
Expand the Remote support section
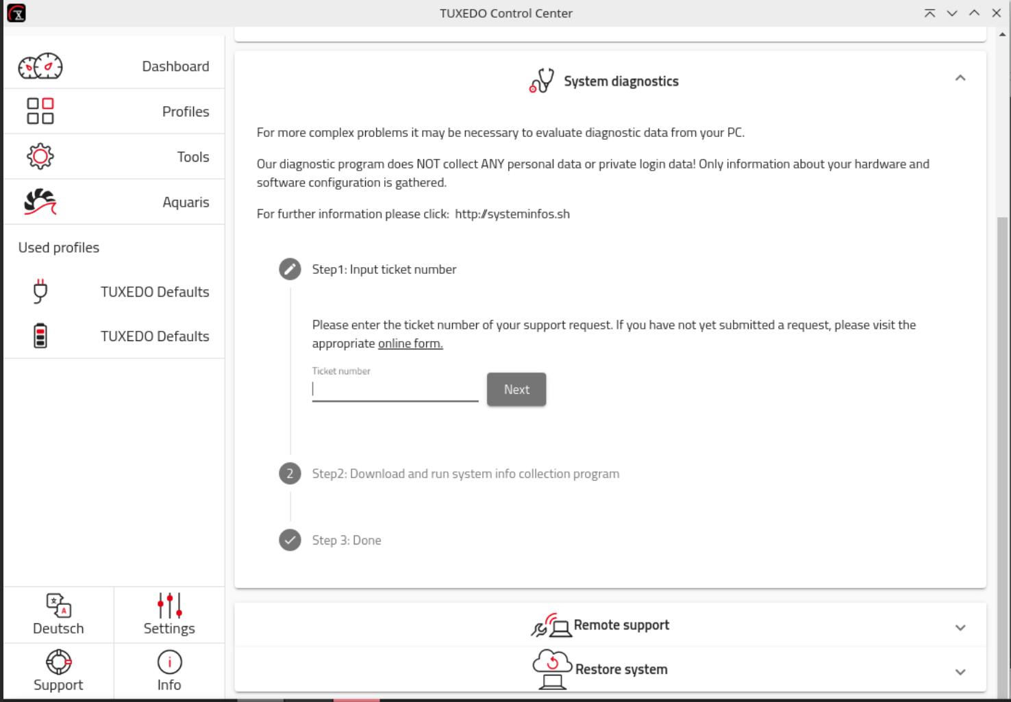point(960,627)
